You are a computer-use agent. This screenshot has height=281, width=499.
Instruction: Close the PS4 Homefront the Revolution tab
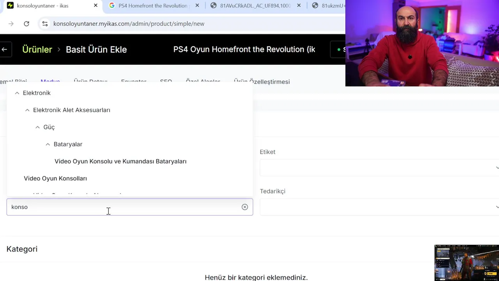197,5
